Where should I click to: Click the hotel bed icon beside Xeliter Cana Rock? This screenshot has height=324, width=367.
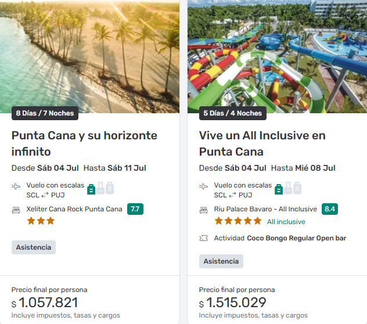(16, 210)
